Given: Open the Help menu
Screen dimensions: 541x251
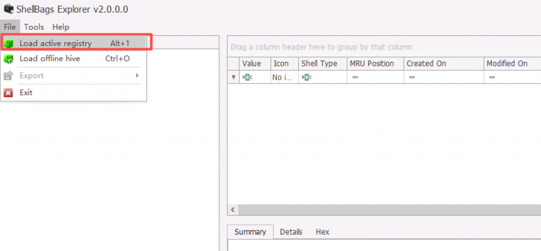Looking at the screenshot, I should tap(61, 27).
